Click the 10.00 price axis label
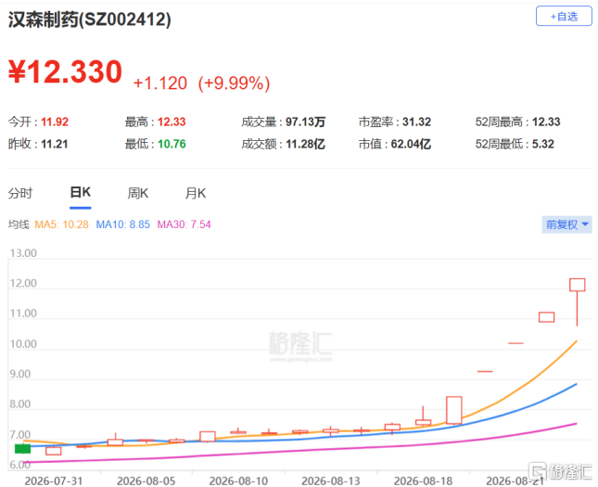598x487 pixels. 23,344
